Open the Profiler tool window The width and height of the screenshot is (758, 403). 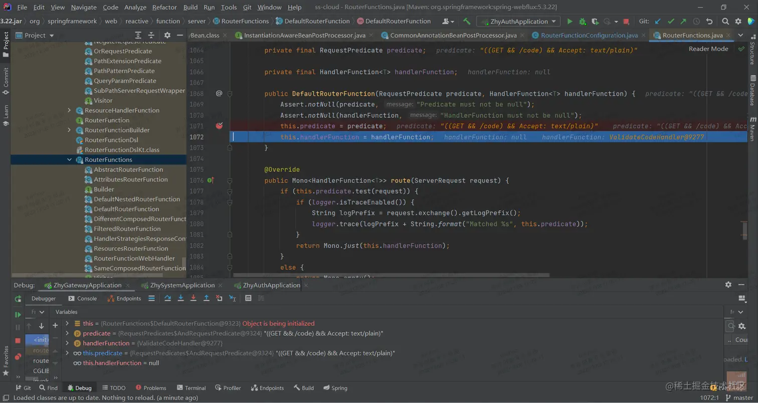pos(228,388)
